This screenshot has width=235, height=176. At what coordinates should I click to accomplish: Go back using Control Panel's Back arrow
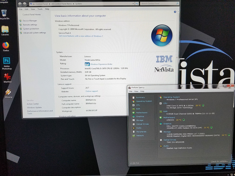click(20, 4)
